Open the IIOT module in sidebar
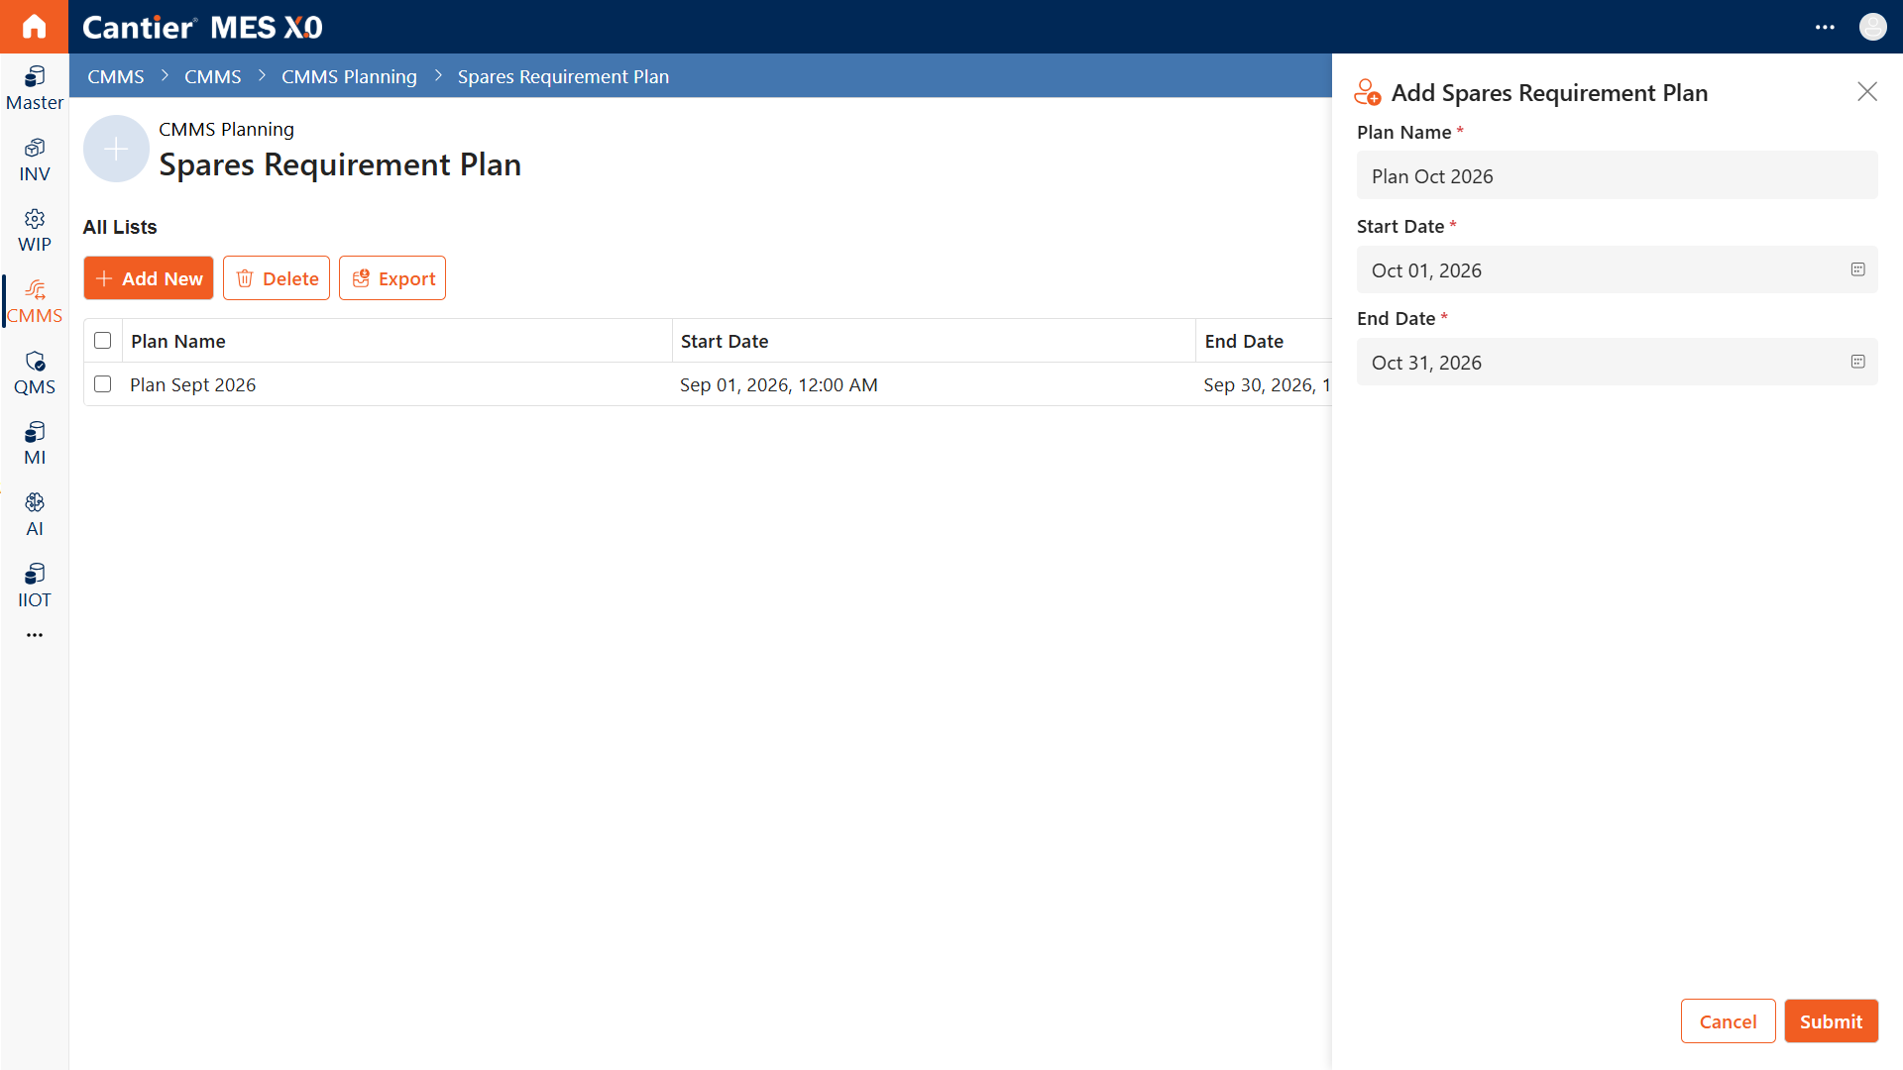Viewport: 1903px width, 1070px height. (x=35, y=587)
